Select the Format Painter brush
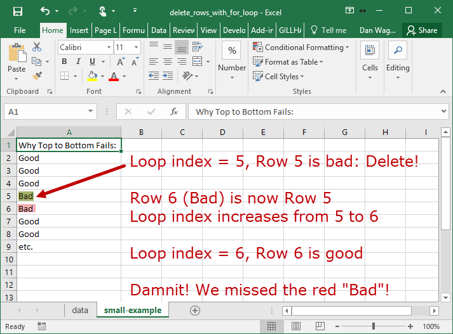 click(37, 76)
